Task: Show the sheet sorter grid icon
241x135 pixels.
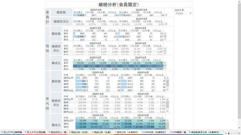Action: point(229,133)
